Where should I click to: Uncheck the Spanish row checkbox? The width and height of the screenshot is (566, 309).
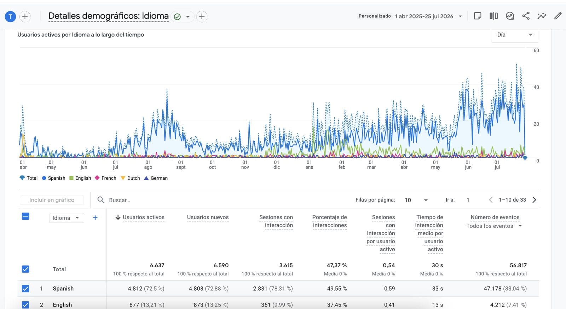click(25, 289)
